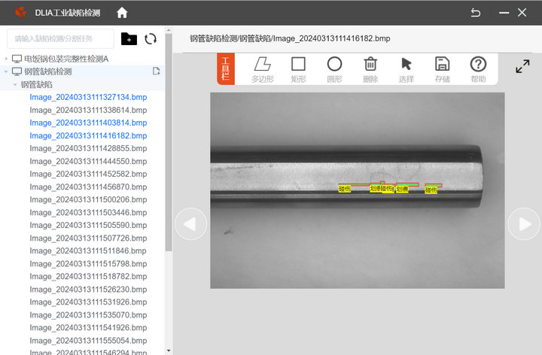Image resolution: width=542 pixels, height=355 pixels.
Task: Collapse the orange 工具栏 toolbar tab
Action: tap(226, 68)
